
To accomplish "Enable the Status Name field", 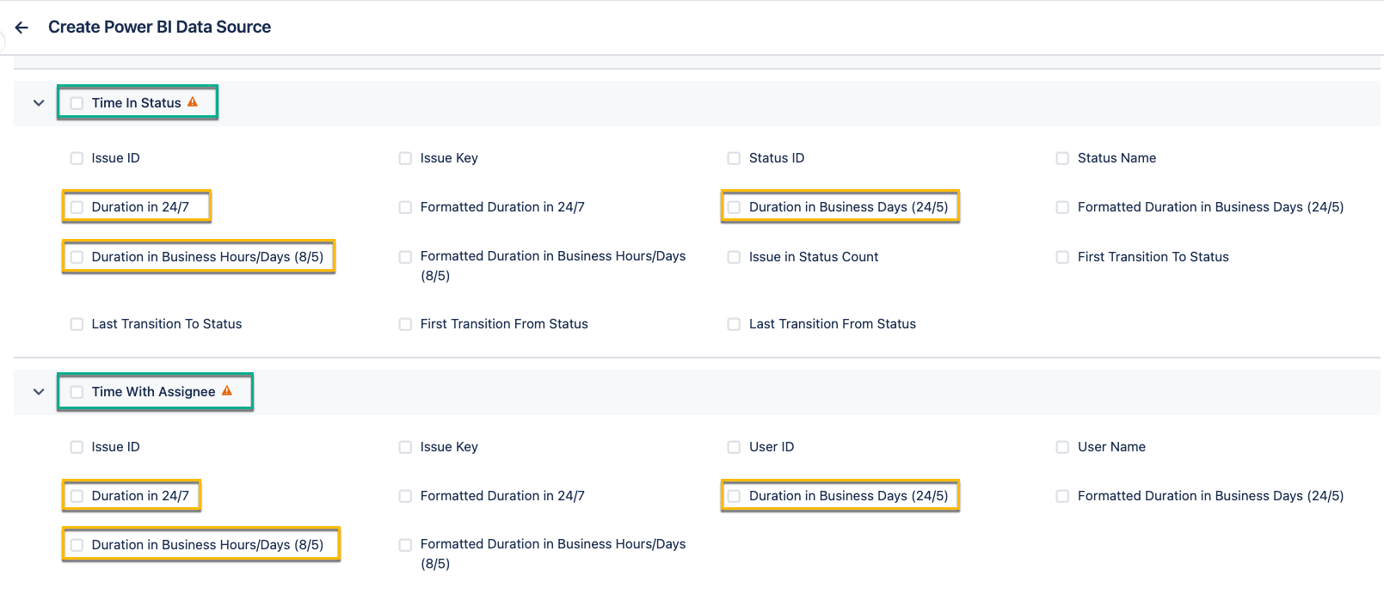I will point(1062,158).
